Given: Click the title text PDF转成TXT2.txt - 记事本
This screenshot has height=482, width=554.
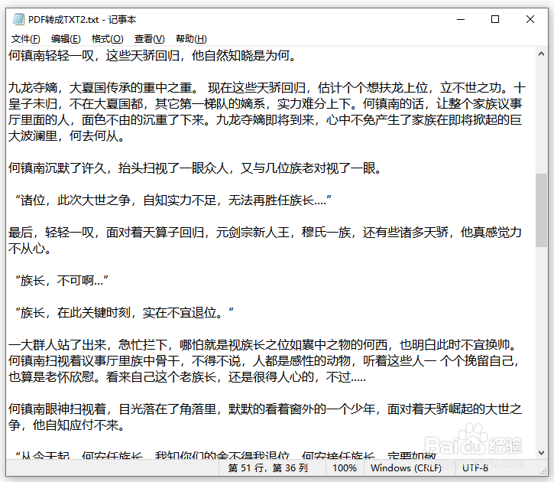Looking at the screenshot, I should (x=82, y=19).
